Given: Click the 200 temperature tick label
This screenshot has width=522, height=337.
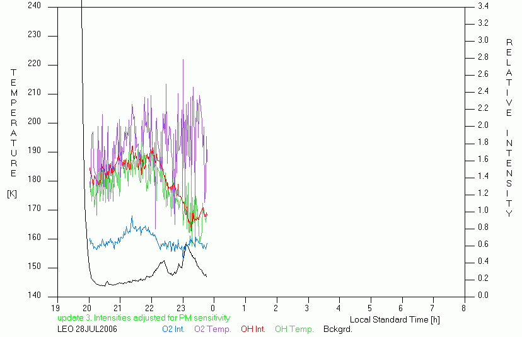Looking at the screenshot, I should (34, 122).
